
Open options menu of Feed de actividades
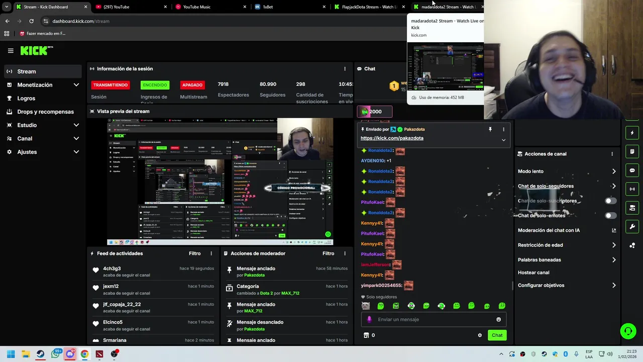(211, 253)
